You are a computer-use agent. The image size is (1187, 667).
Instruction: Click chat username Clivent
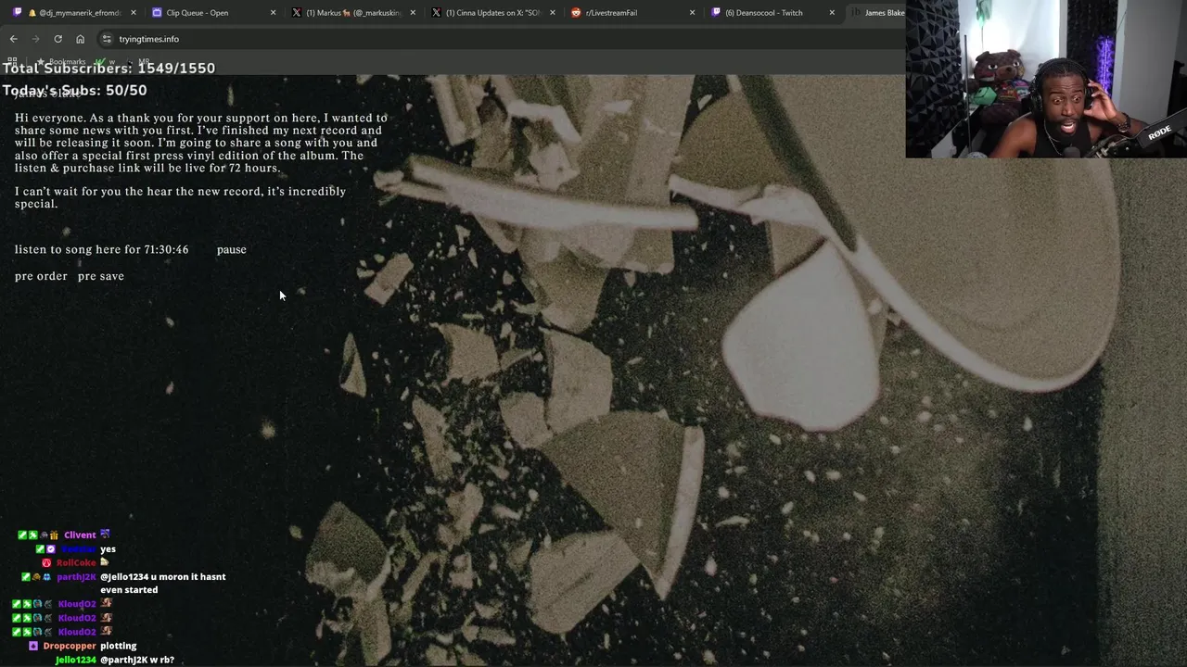(80, 535)
